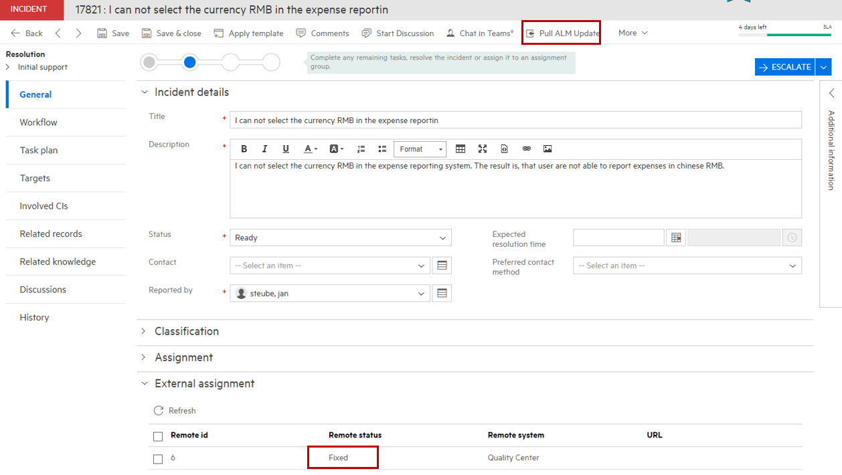Select the header checkbox in the Remote id table

coord(157,436)
